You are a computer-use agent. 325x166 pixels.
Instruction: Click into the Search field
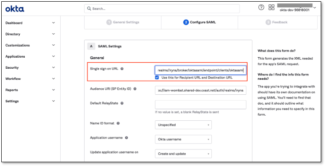162,9
